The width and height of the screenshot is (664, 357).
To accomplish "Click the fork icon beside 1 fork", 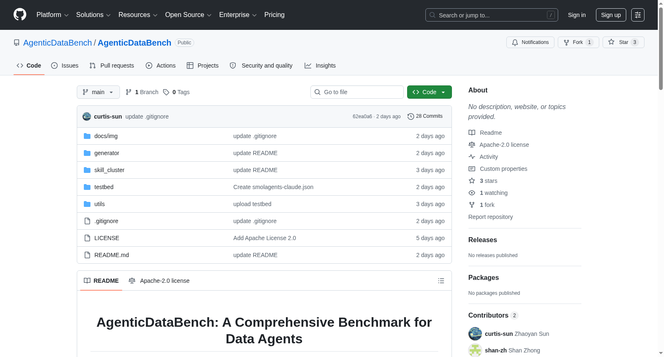I will 472,205.
